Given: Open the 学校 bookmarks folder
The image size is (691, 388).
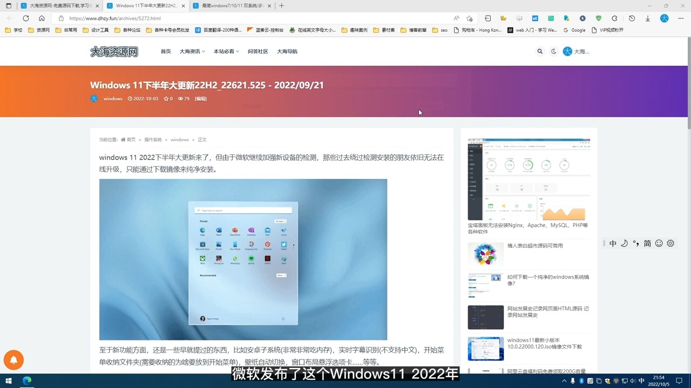Looking at the screenshot, I should tap(14, 30).
